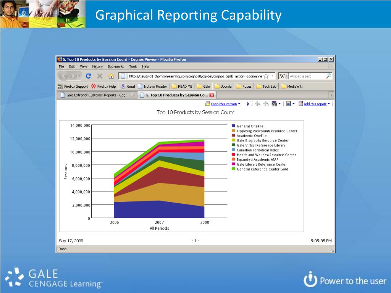Image resolution: width=391 pixels, height=293 pixels.
Task: Click the Academic OneFile legend swatch
Action: click(233, 135)
